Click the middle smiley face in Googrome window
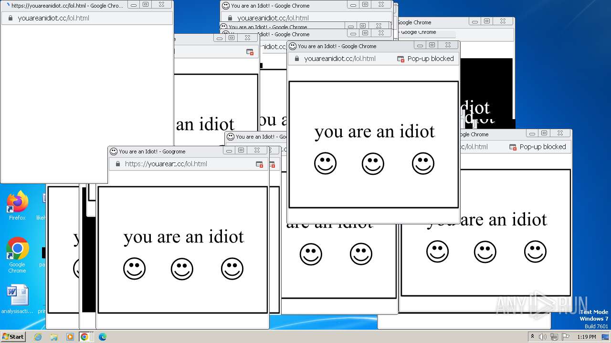611x343 pixels. 182,269
